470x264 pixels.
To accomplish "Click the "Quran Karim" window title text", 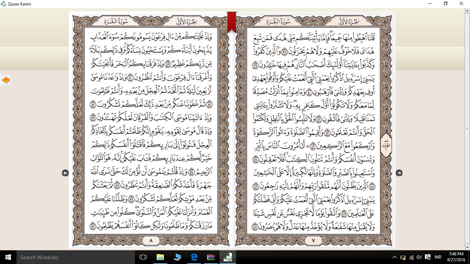I will 20,4.
